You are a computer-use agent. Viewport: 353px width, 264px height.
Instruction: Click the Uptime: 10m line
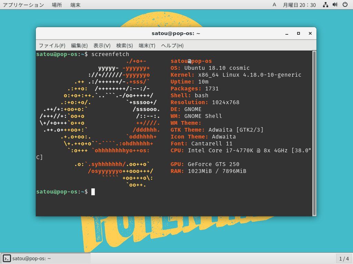click(190, 82)
